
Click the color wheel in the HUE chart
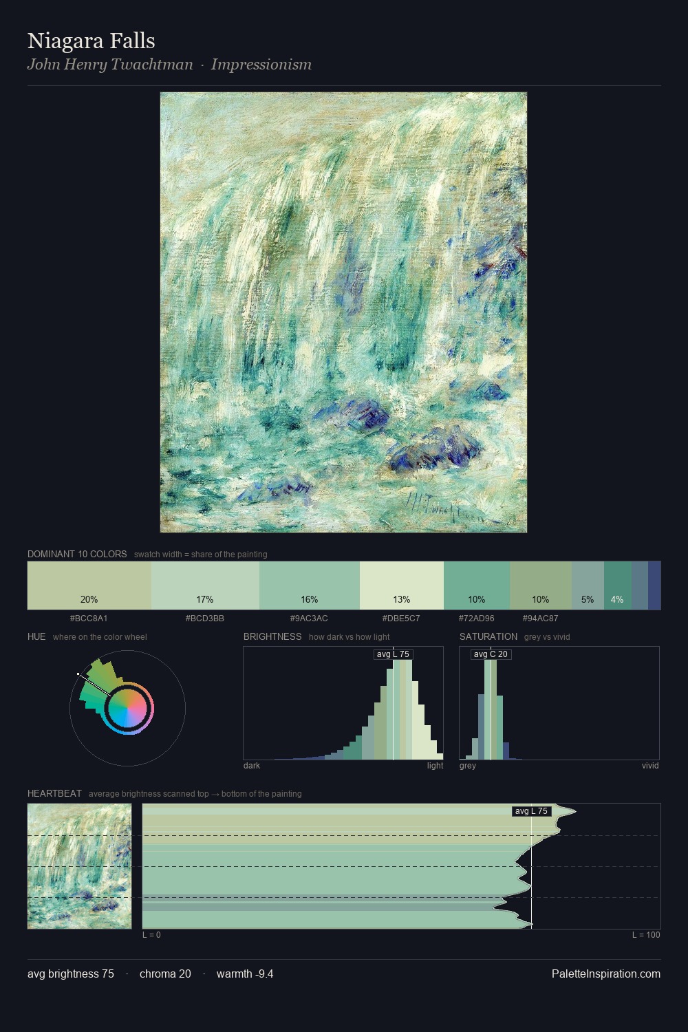click(x=128, y=708)
